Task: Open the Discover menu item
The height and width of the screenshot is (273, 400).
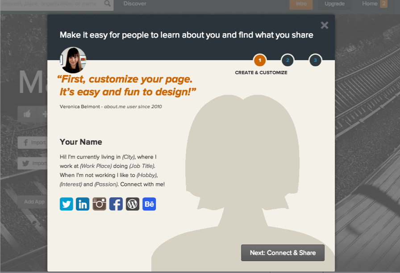Action: coord(135,4)
